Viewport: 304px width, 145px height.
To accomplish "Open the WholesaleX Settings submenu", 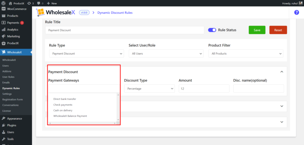I will [7, 94].
